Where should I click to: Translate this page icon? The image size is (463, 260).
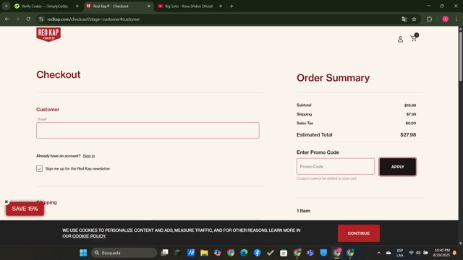pyautogui.click(x=404, y=19)
